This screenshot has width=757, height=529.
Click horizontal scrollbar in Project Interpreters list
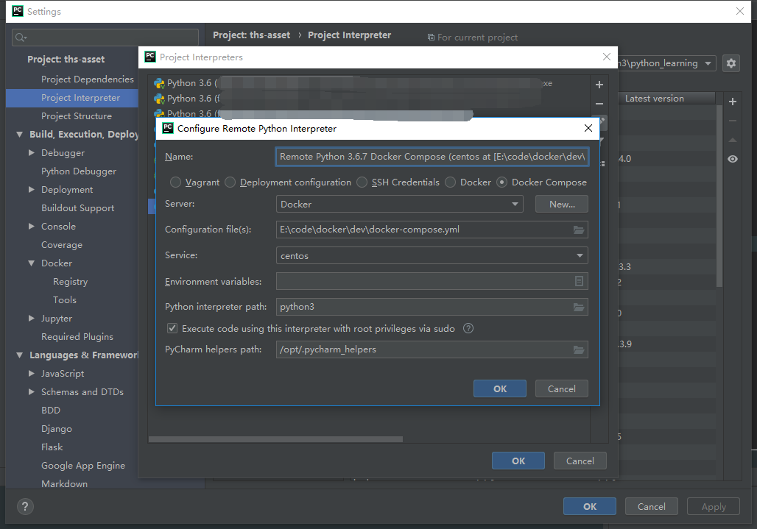coord(275,439)
